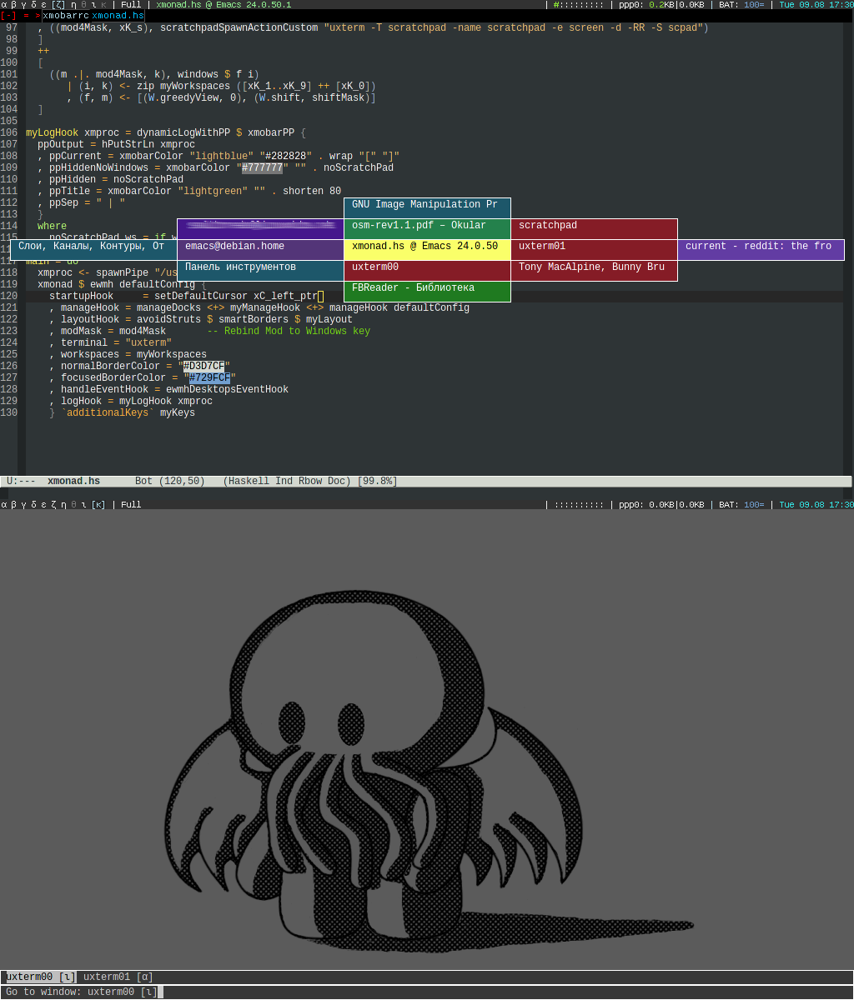Screen dimensions: 854x1000
Task: Click the [99.8%] indicator in the mode line
Action: coord(378,481)
